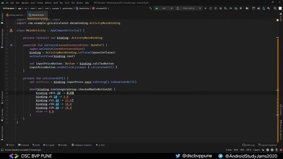This screenshot has width=283, height=159.
Task: Click the Android Studio logo icon
Action: click(x=2, y=3)
